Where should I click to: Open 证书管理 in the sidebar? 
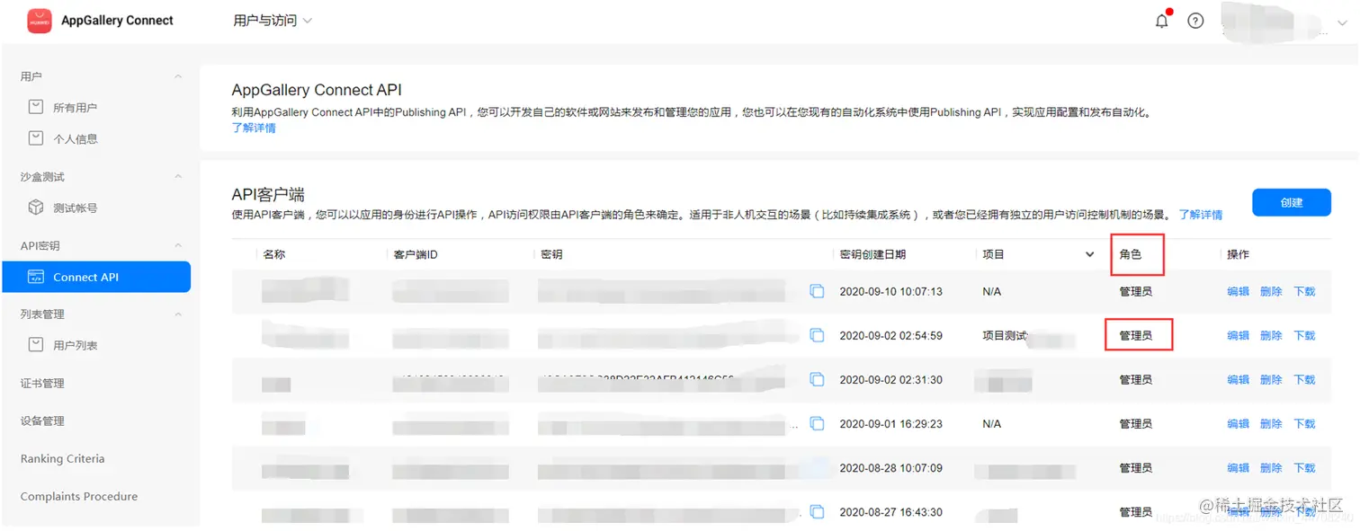[42, 384]
